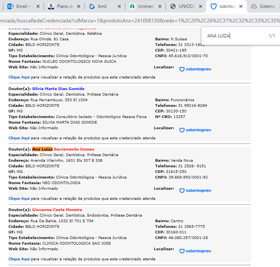The height and width of the screenshot is (267, 280).
Task: Click the find-in-page field with ANA LUIZA
Action: click(x=235, y=36)
